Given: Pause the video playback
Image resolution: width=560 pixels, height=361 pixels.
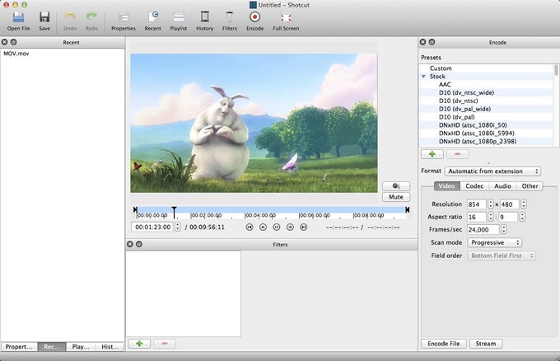Looking at the screenshot, I should click(277, 227).
